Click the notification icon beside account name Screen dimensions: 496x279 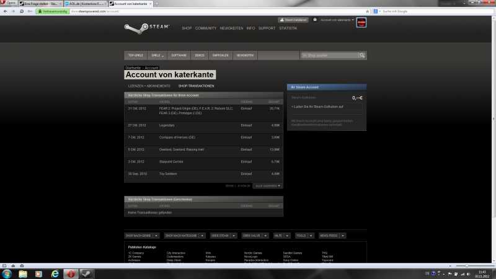pyautogui.click(x=315, y=20)
